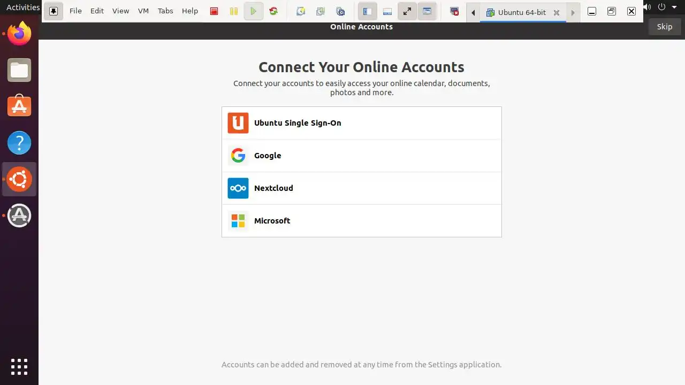685x385 pixels.
Task: Open the VM menu
Action: 143,11
